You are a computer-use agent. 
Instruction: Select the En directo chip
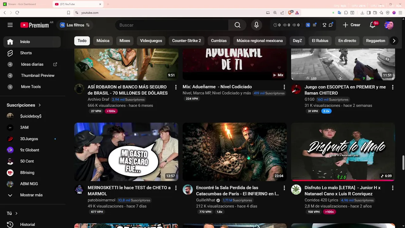347,41
